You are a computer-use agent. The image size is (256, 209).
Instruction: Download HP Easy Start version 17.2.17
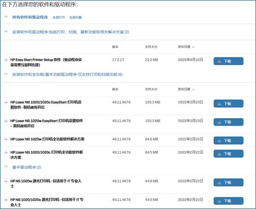pyautogui.click(x=228, y=61)
